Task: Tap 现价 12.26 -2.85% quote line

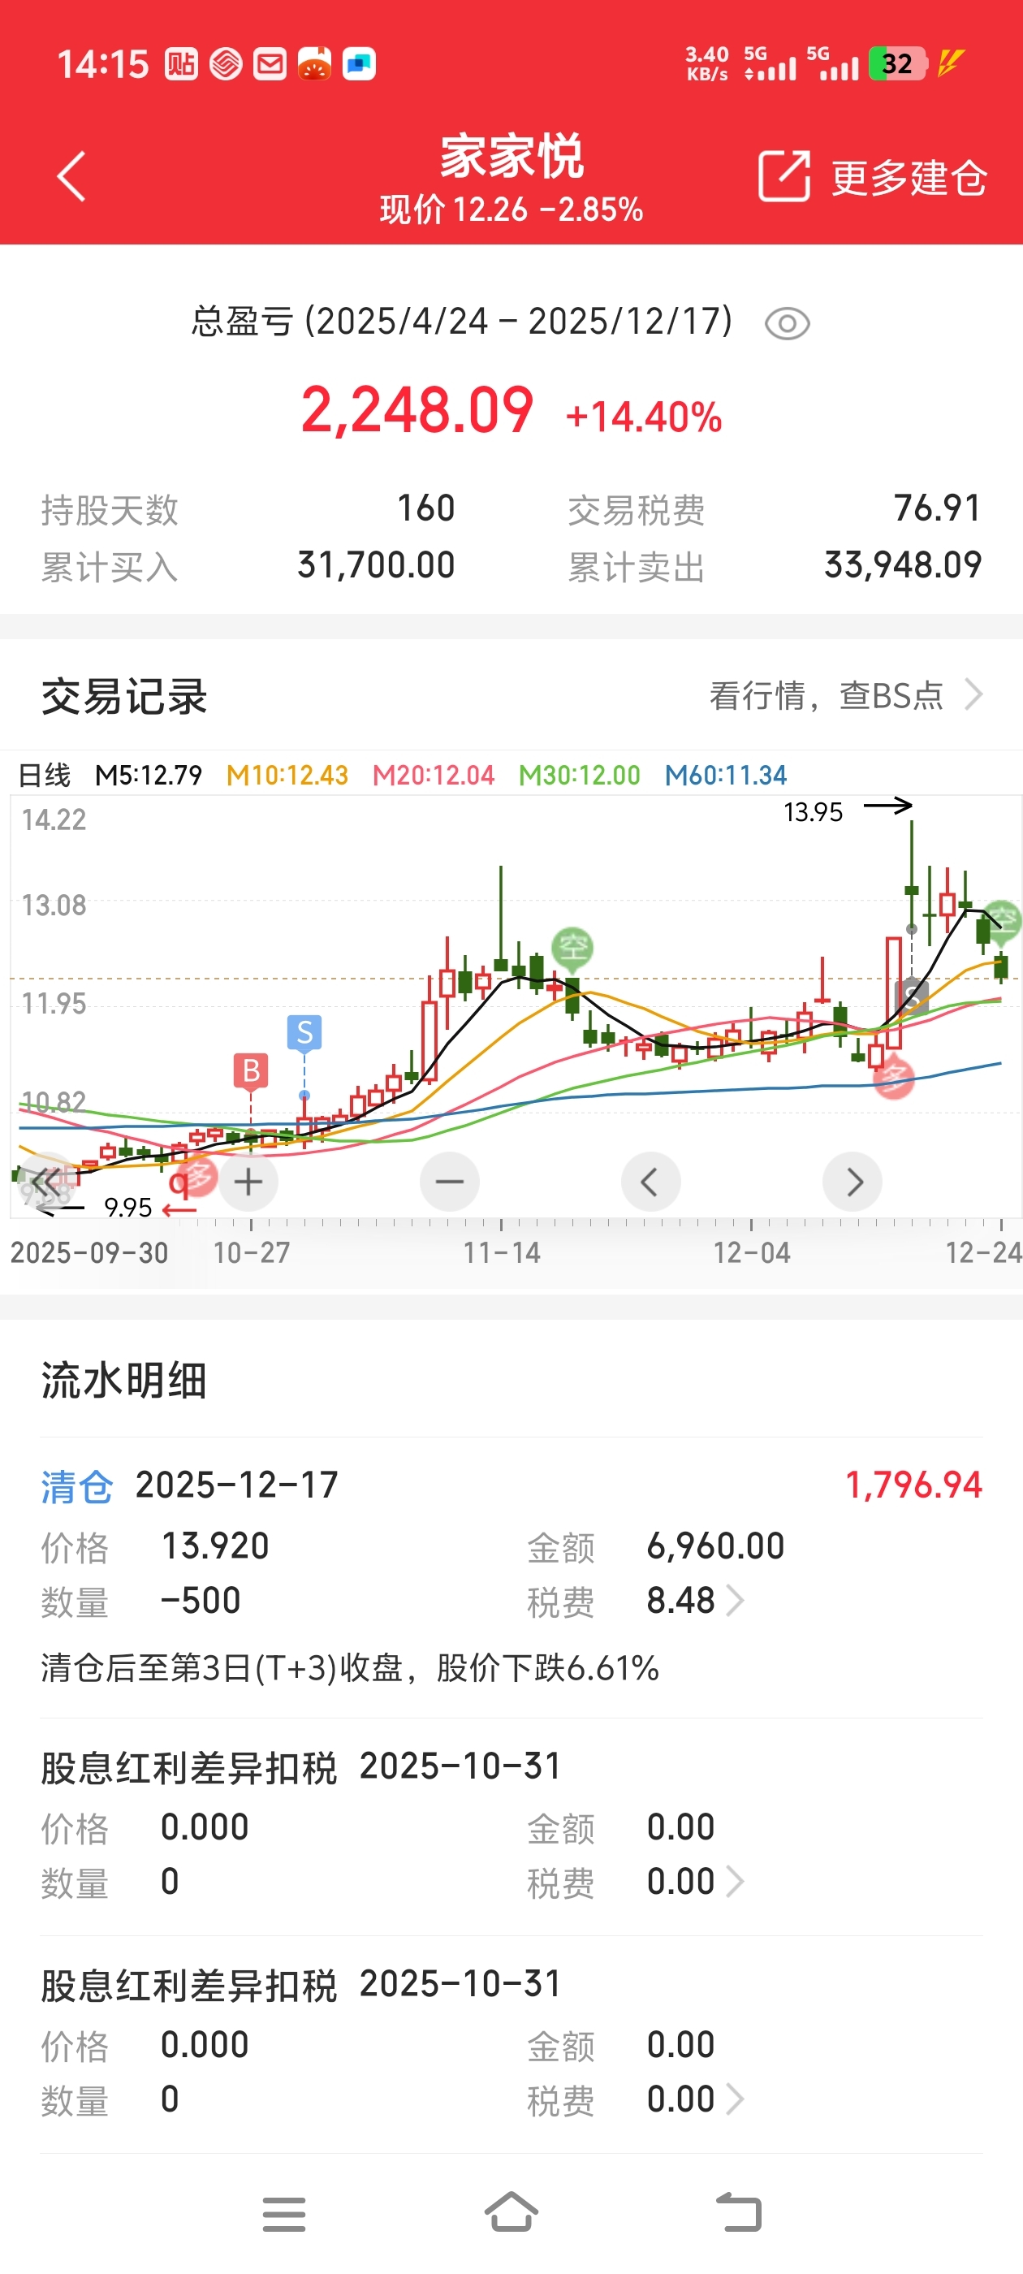Action: [511, 210]
